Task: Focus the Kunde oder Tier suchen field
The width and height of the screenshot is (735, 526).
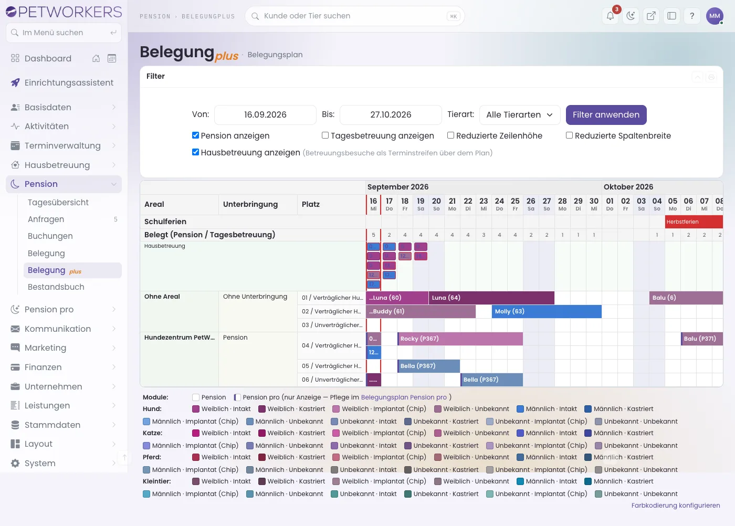Action: pyautogui.click(x=355, y=16)
